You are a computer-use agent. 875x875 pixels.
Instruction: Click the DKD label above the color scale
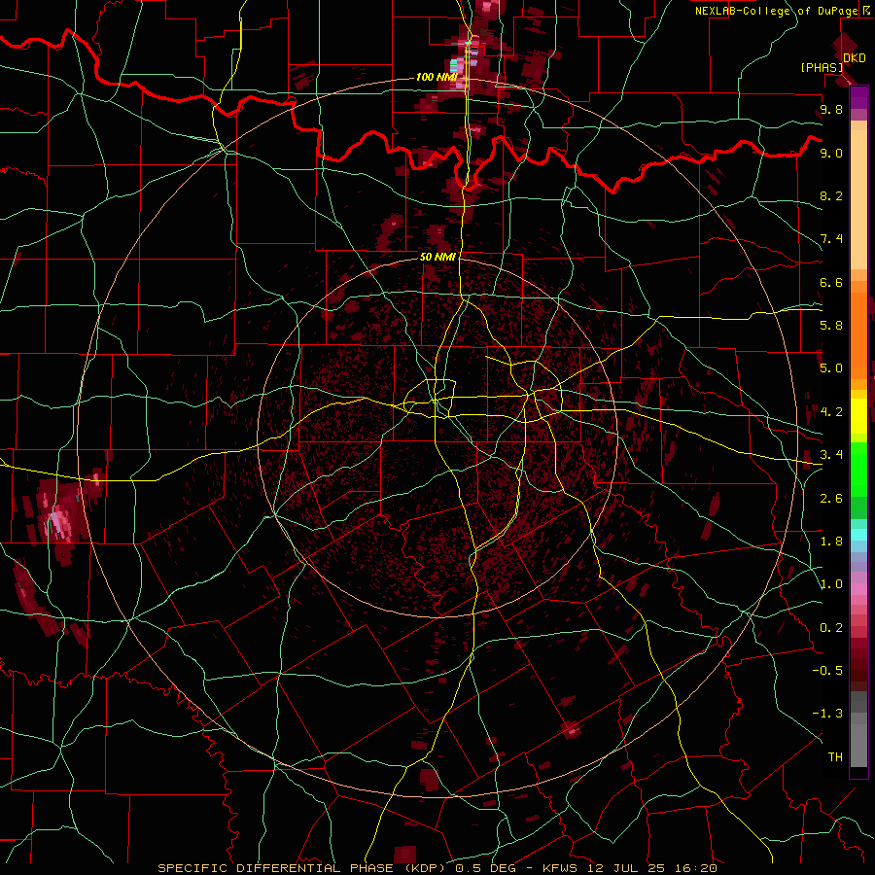pos(855,58)
